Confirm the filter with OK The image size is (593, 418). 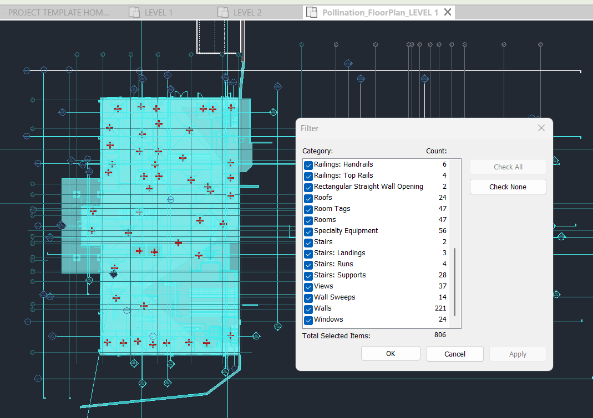[x=391, y=354]
